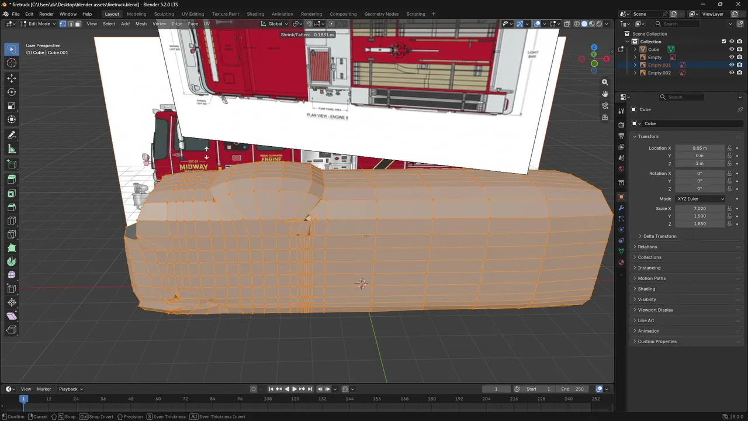This screenshot has width=748, height=421.
Task: Activate the Rotate tool
Action: 12,92
